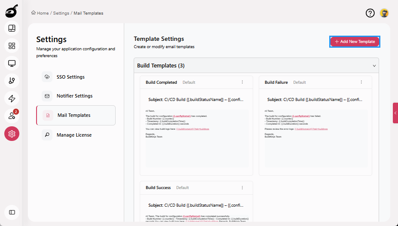Open user management icon with badge 2

click(12, 116)
